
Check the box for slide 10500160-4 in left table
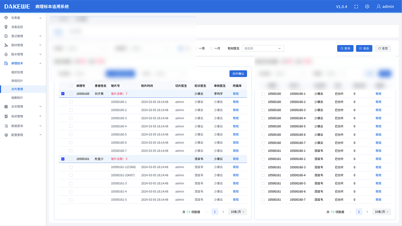coord(71,126)
